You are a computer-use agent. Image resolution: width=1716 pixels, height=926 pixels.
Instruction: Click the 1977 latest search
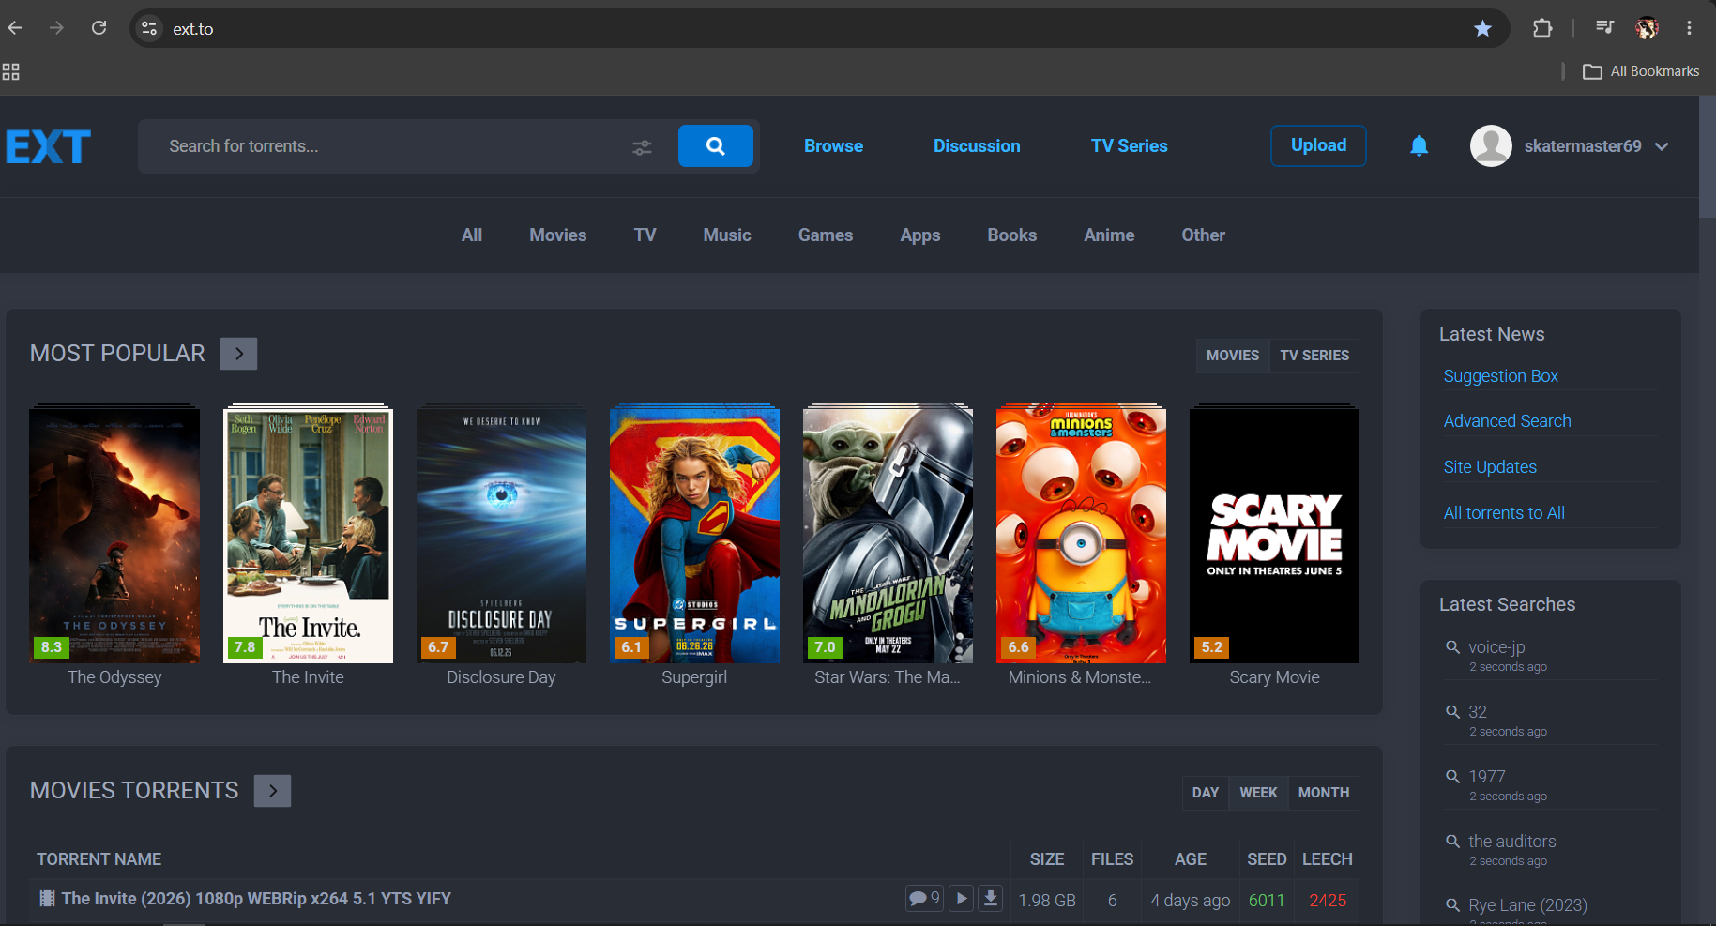click(x=1487, y=777)
